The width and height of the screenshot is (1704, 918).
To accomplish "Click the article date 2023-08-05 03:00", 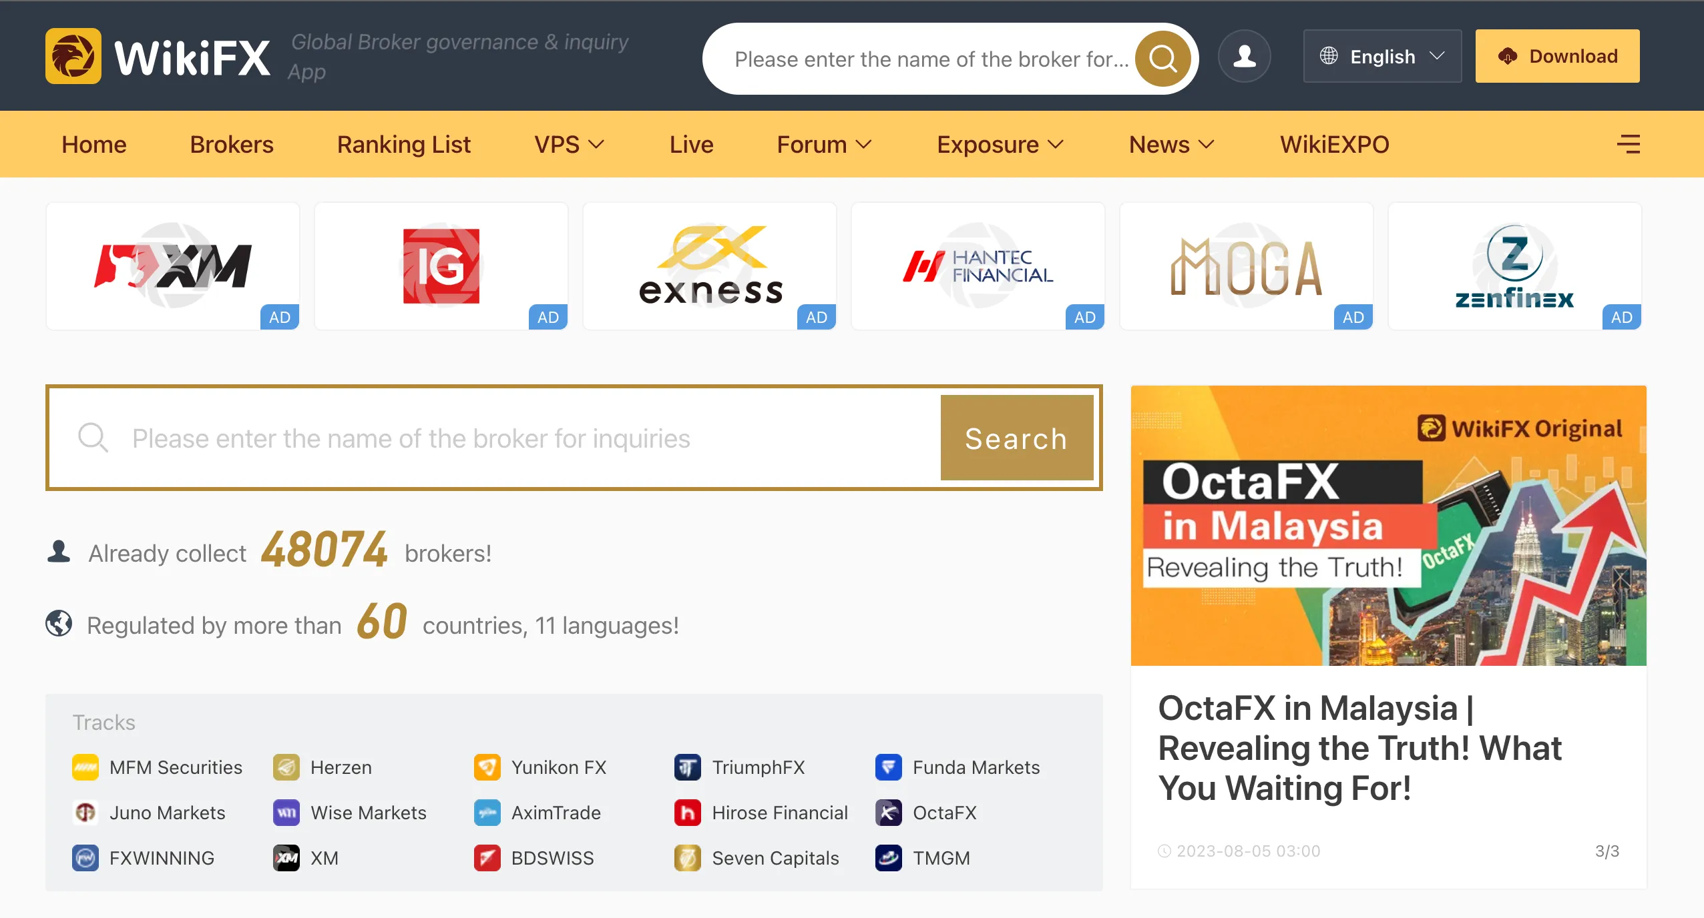I will (1248, 851).
